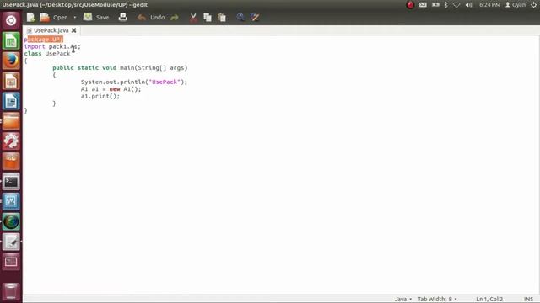Print the document via printer icon
540x303 pixels.
122,17
